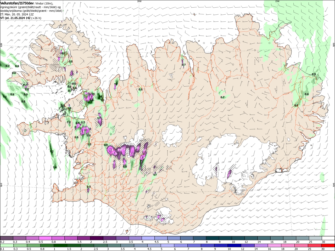
Task: Select lower legend swatch between 4 and 4.5
Action: 141,246
